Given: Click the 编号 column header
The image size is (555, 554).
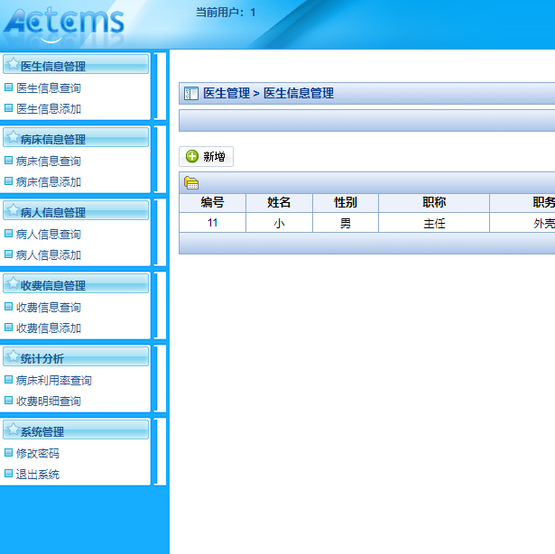Looking at the screenshot, I should pyautogui.click(x=212, y=202).
